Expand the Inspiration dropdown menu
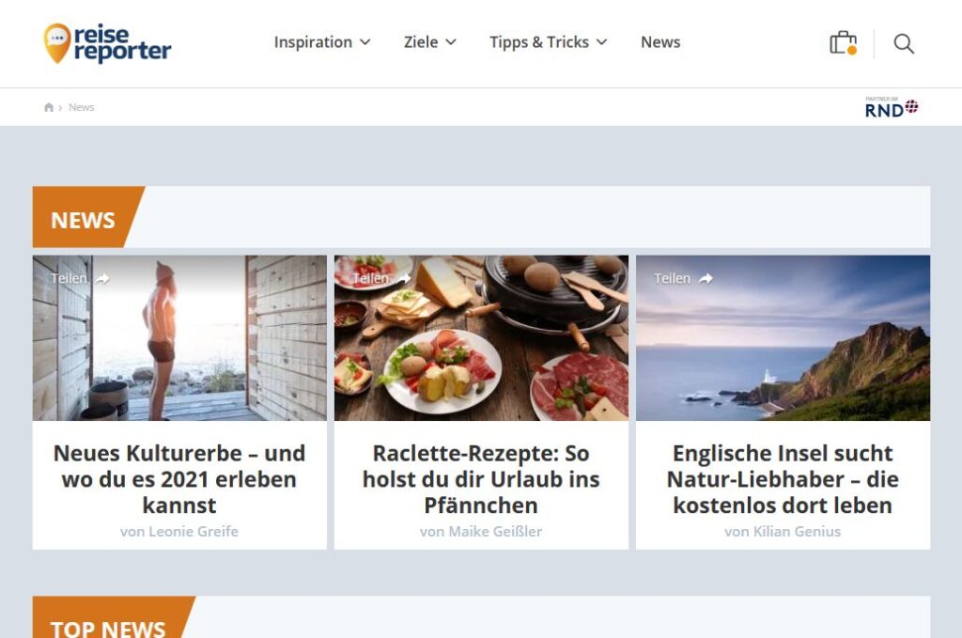This screenshot has height=638, width=962. (322, 42)
